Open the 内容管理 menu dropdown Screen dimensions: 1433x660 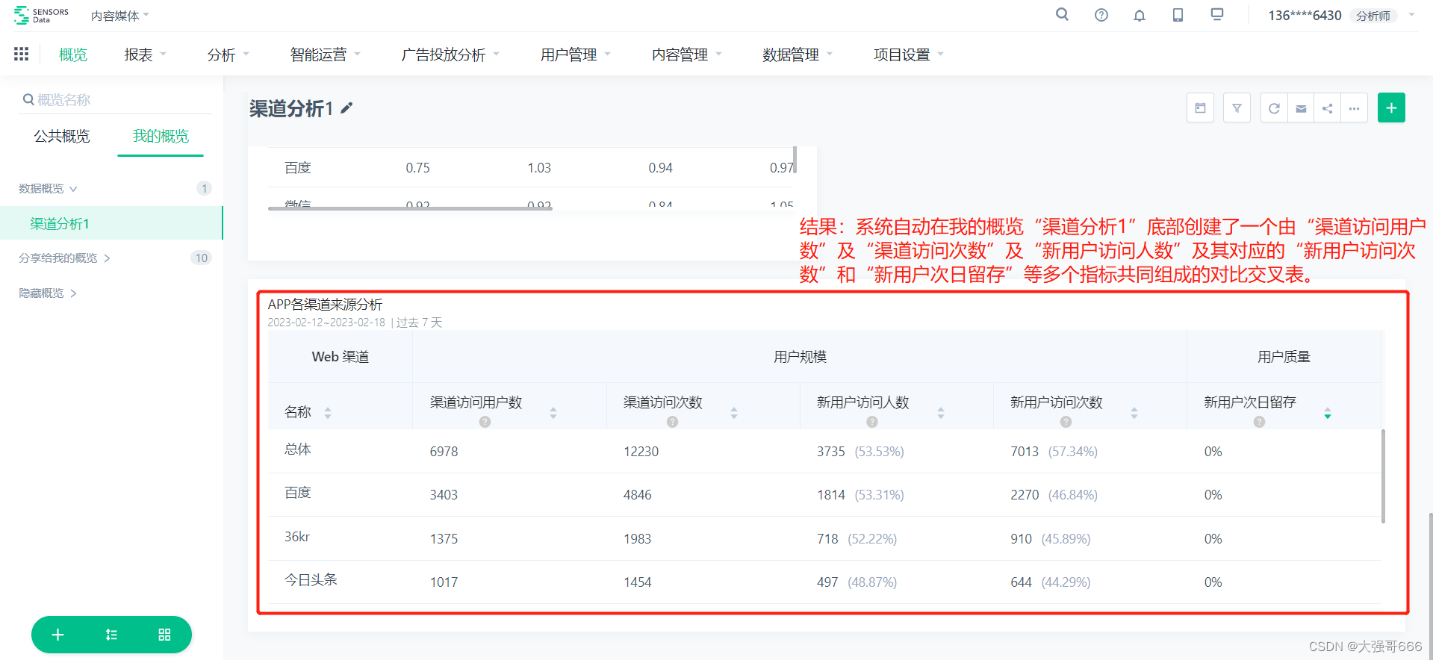[x=687, y=55]
